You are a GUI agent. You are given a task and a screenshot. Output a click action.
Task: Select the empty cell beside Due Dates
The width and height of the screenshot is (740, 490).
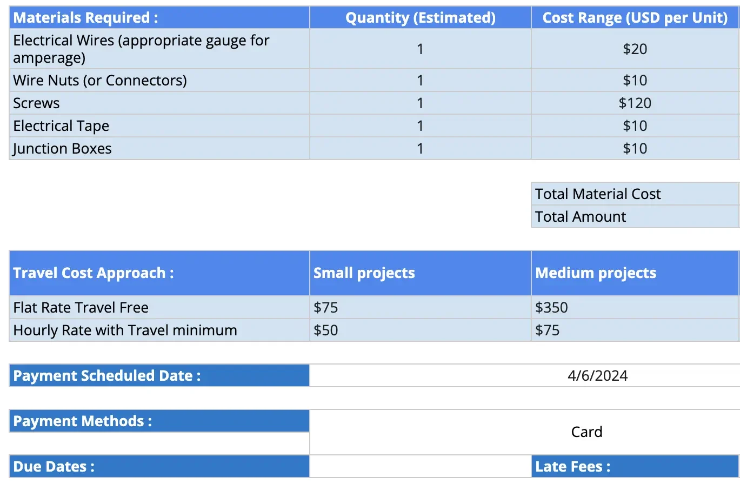(420, 467)
